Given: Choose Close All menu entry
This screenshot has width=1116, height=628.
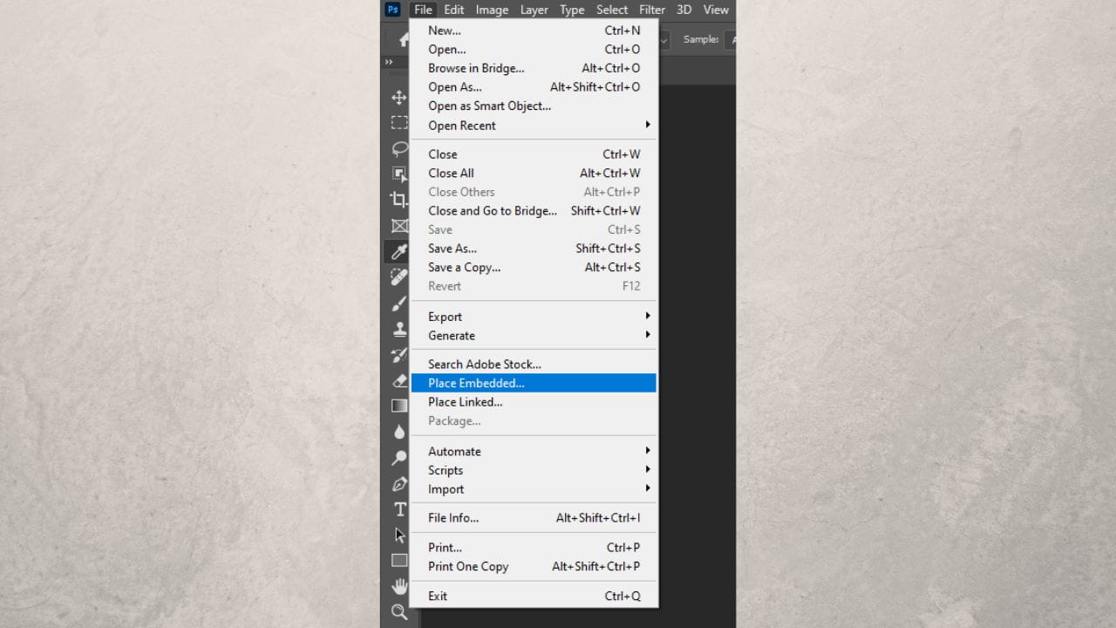Looking at the screenshot, I should (534, 174).
